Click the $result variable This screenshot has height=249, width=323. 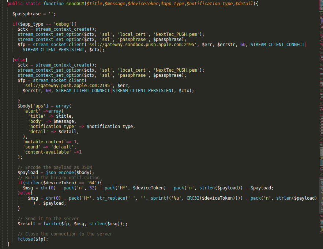[26, 224]
